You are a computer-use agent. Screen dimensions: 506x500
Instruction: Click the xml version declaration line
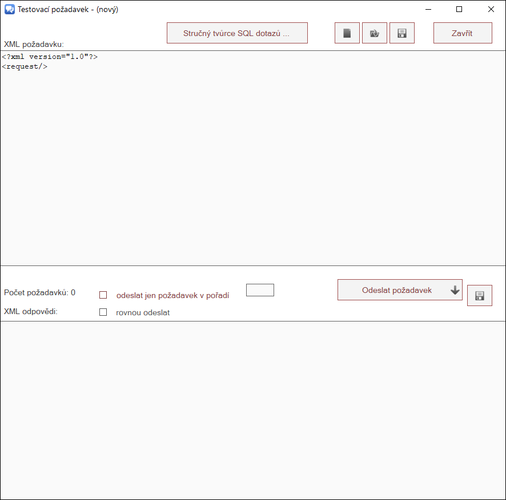(50, 57)
